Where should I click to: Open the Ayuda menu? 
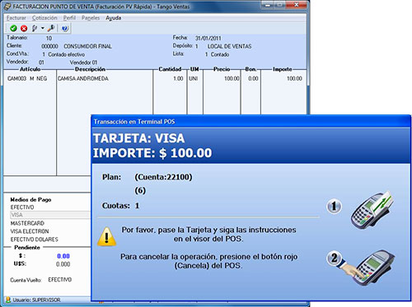(114, 18)
